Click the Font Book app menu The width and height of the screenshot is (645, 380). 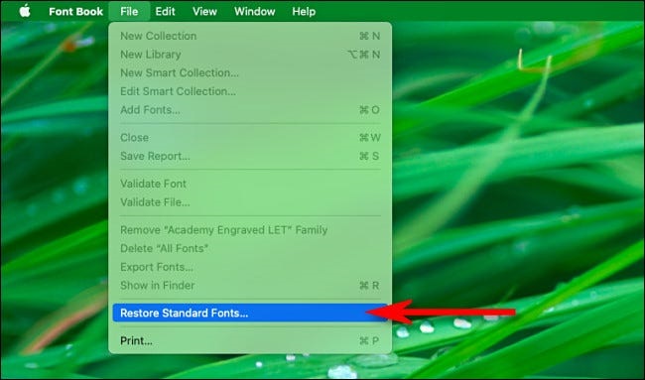pos(75,11)
